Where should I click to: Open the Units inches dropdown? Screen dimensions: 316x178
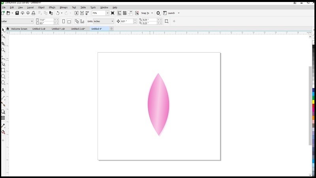[x=112, y=21]
